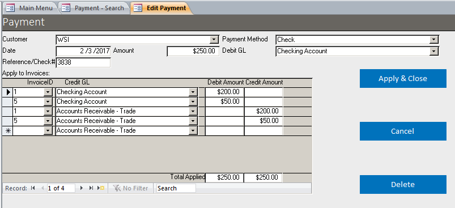Click Total Applied credit total $250.00
This screenshot has height=208, width=455.
click(263, 177)
